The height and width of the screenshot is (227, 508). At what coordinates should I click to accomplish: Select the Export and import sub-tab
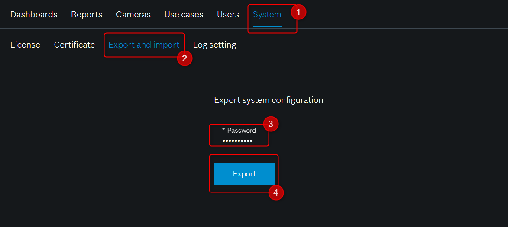tap(144, 45)
